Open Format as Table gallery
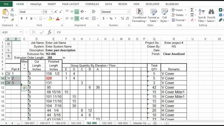The width and height of the screenshot is (224, 126). 154,15
